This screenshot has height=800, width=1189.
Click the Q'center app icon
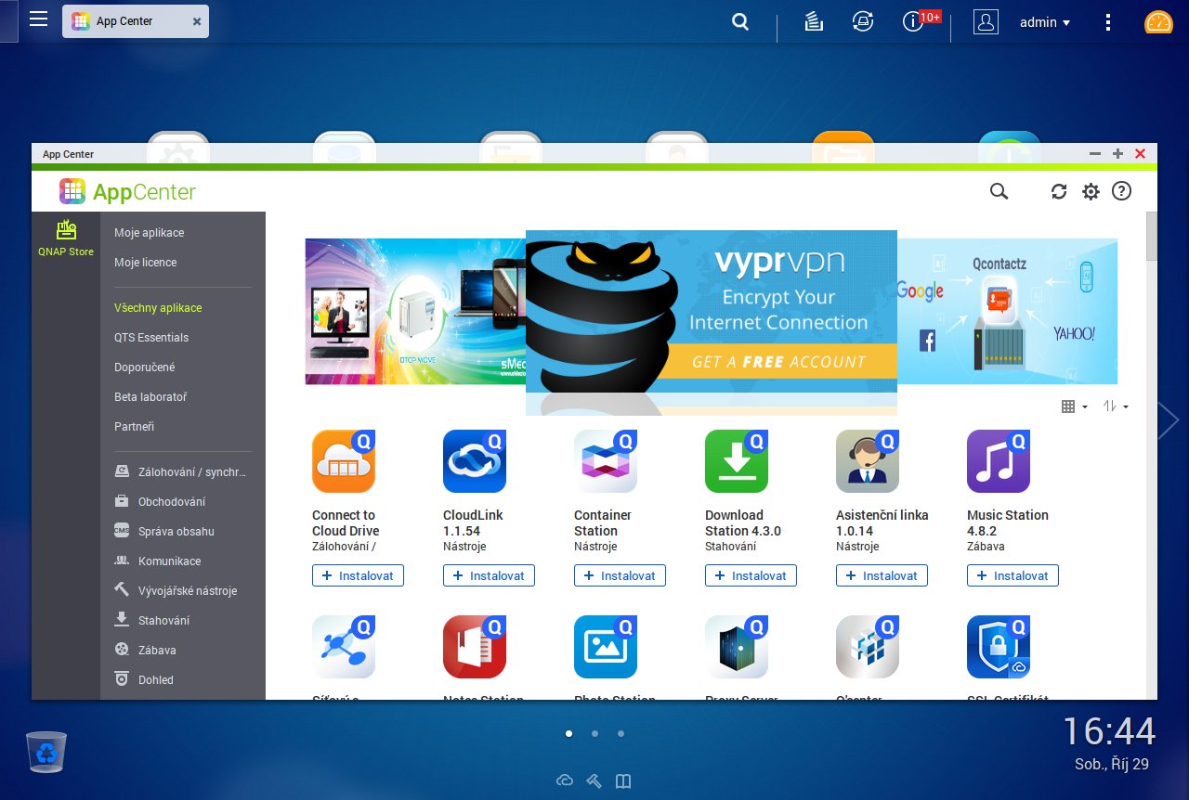[868, 647]
